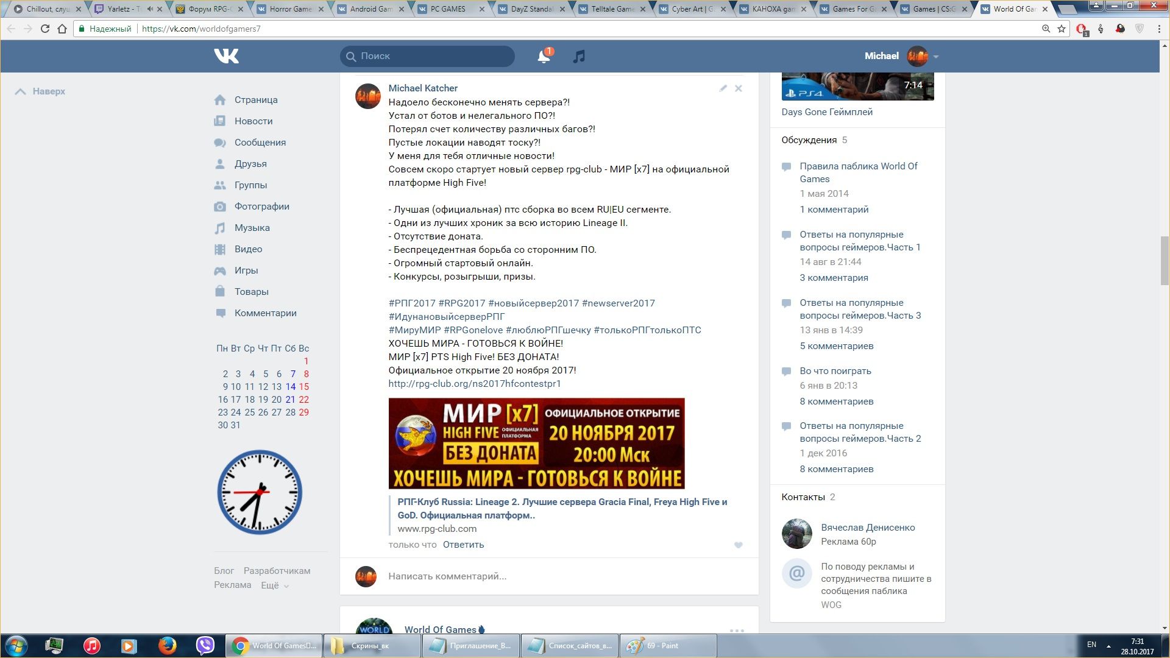
Task: Delete the post using X icon
Action: pos(738,88)
